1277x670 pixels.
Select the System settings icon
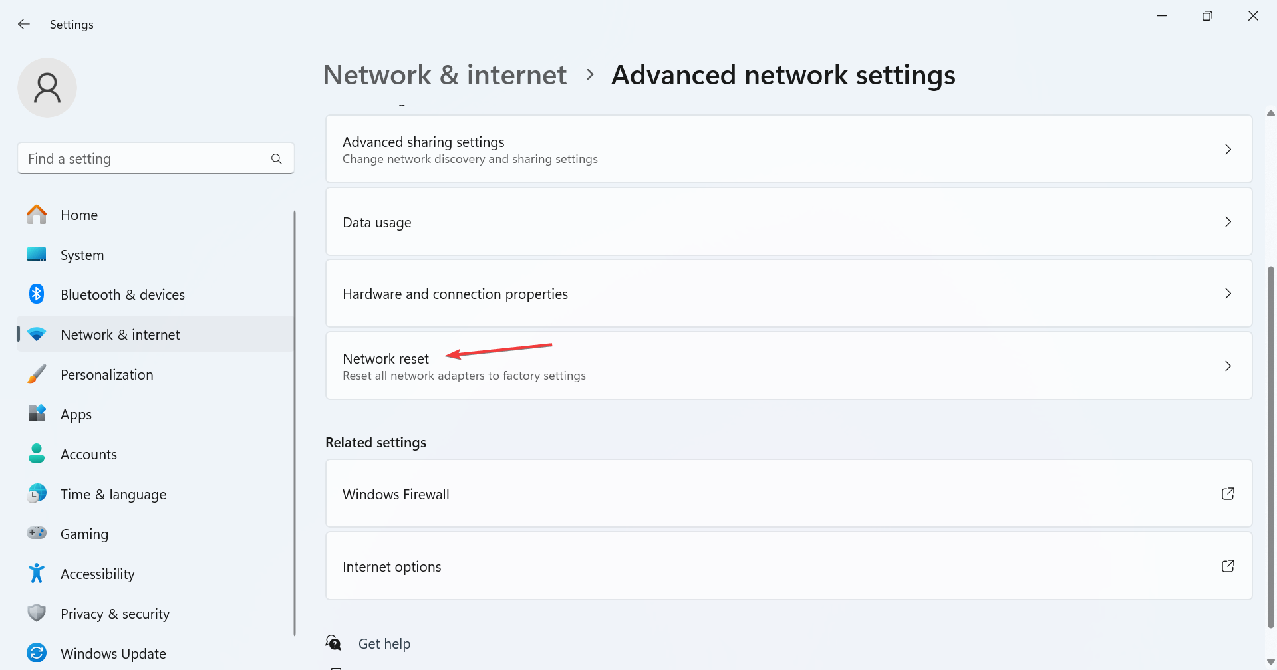[x=37, y=254]
